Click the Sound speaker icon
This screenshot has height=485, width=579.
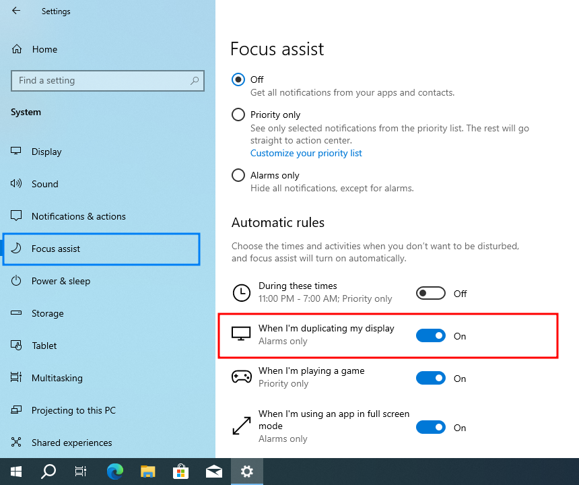[16, 184]
